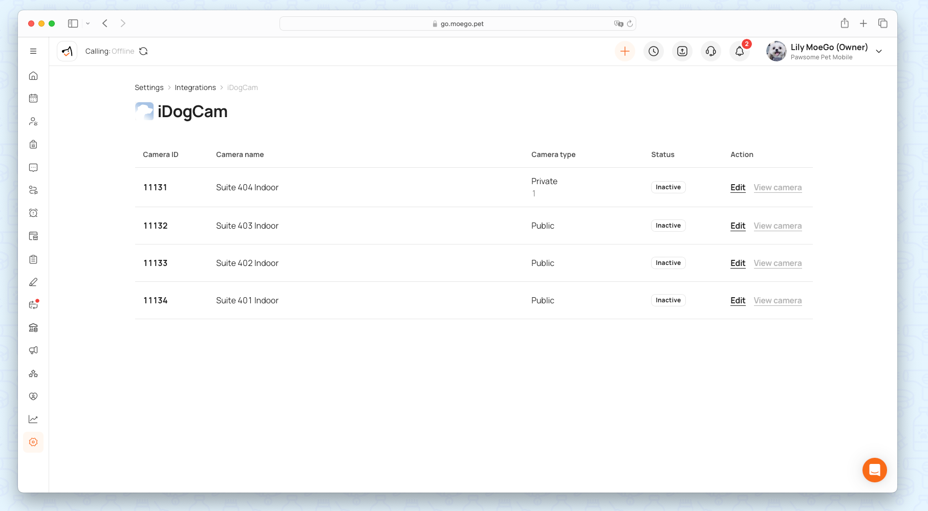Open the upload tray icon
Viewport: 928px width, 511px height.
pos(682,51)
